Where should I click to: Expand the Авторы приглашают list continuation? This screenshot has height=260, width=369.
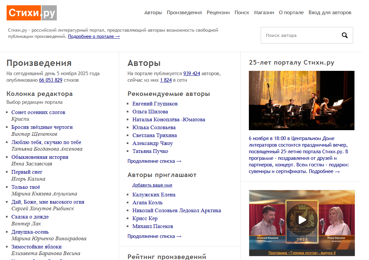click(154, 236)
